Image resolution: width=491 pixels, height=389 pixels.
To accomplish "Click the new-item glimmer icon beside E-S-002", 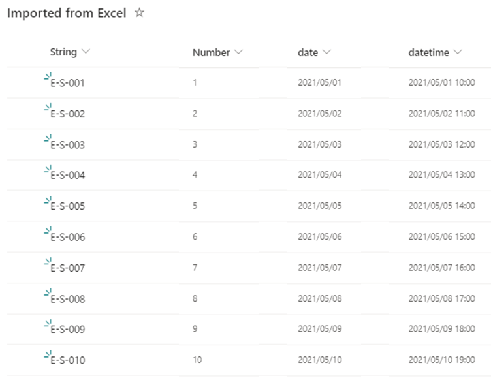I will point(47,108).
